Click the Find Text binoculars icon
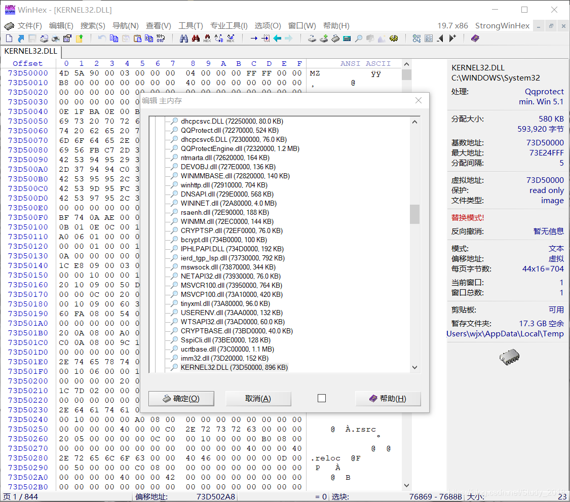Viewport: 570px width, 502px height. tap(184, 38)
